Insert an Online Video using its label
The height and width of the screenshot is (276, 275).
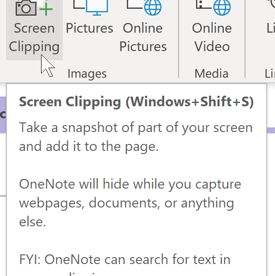pyautogui.click(x=212, y=37)
